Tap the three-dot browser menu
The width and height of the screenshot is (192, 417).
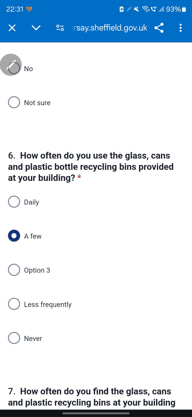(180, 28)
